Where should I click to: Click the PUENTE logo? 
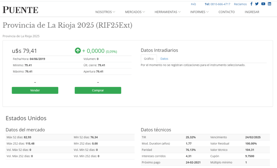pos(20,10)
